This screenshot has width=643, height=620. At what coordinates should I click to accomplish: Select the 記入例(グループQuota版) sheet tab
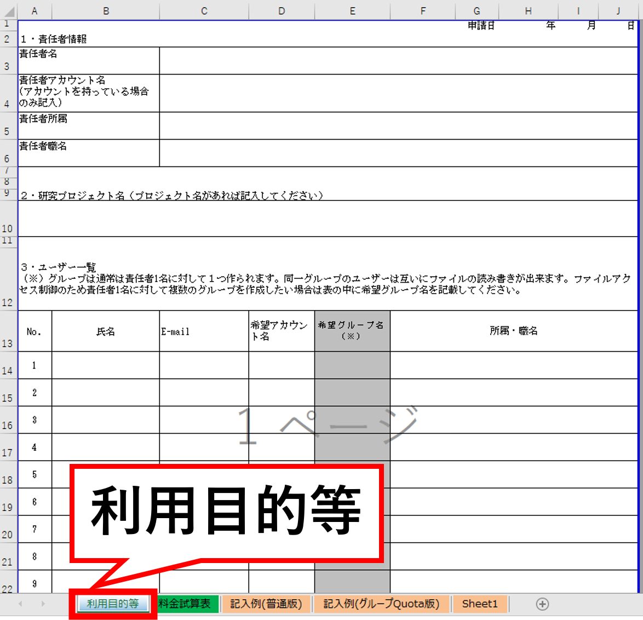click(381, 604)
